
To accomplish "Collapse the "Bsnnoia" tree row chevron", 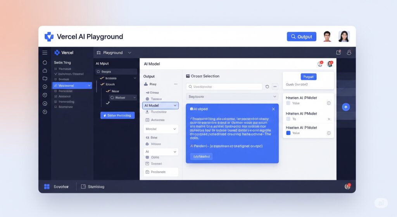I will [x=135, y=78].
